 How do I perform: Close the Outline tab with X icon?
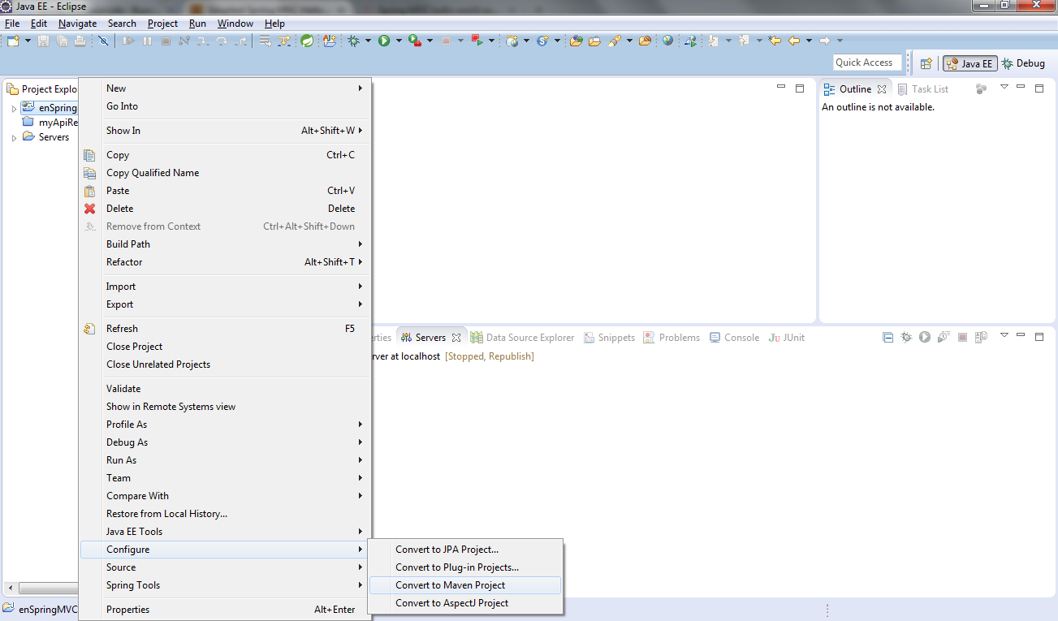(x=882, y=89)
